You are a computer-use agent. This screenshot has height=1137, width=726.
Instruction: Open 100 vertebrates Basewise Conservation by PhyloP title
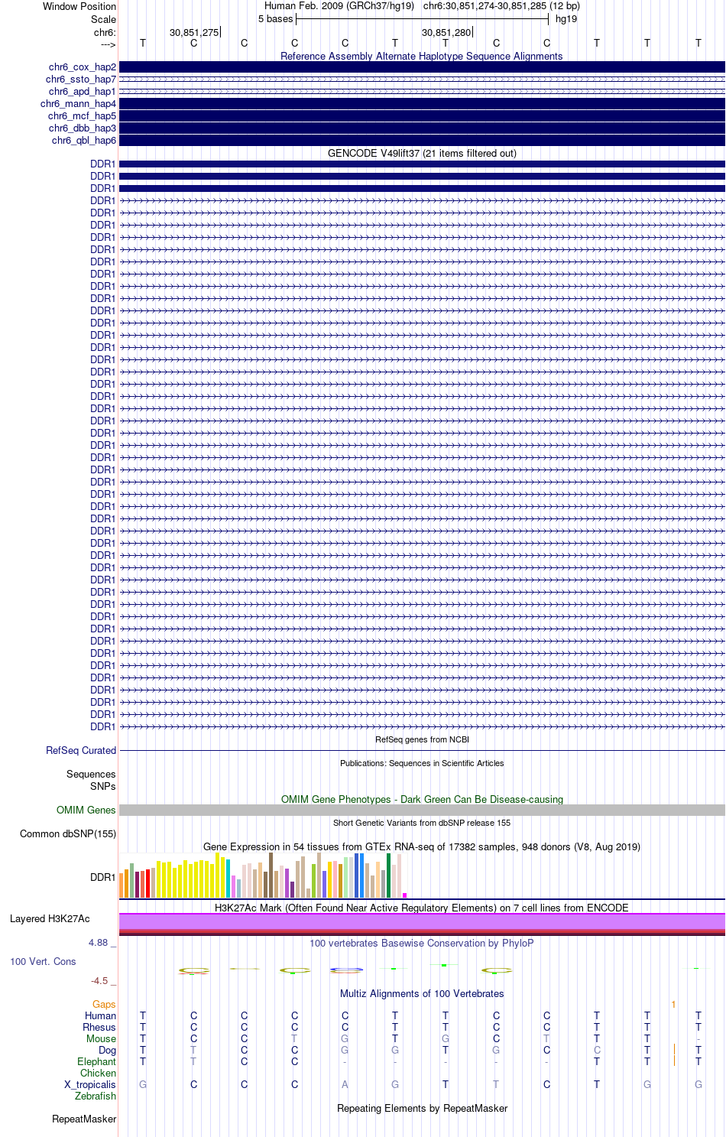(422, 944)
